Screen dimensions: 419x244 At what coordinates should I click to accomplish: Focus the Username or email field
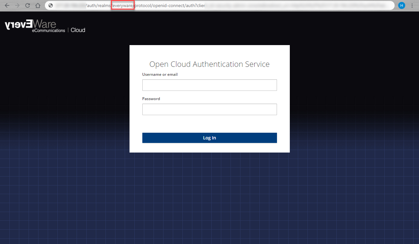point(209,85)
